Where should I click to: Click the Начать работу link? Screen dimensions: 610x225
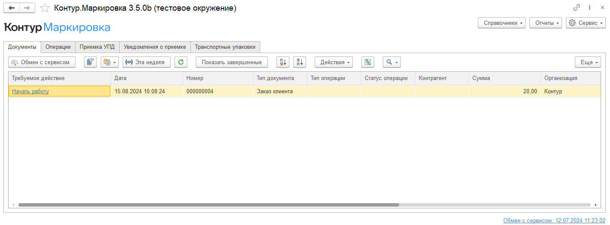coord(30,91)
